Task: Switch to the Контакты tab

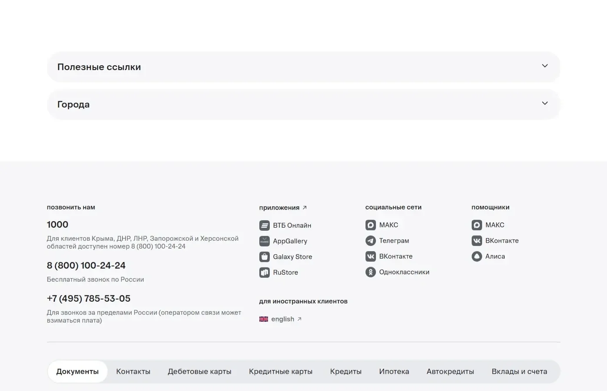Action: coord(133,371)
